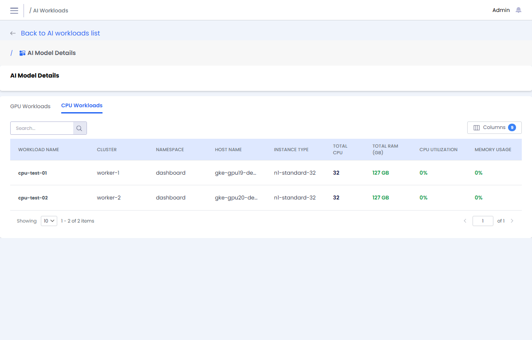Click the page number input box

[x=483, y=221]
